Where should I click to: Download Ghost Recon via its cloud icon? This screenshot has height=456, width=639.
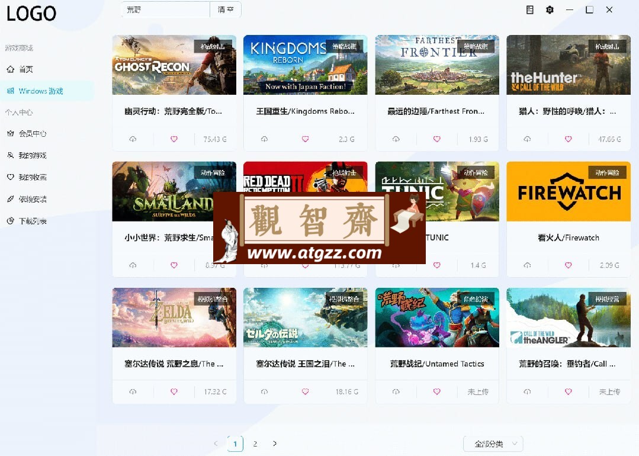coord(133,139)
